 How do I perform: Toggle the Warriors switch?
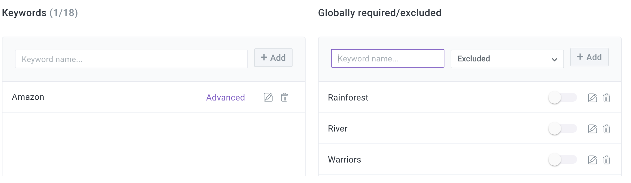coord(563,160)
